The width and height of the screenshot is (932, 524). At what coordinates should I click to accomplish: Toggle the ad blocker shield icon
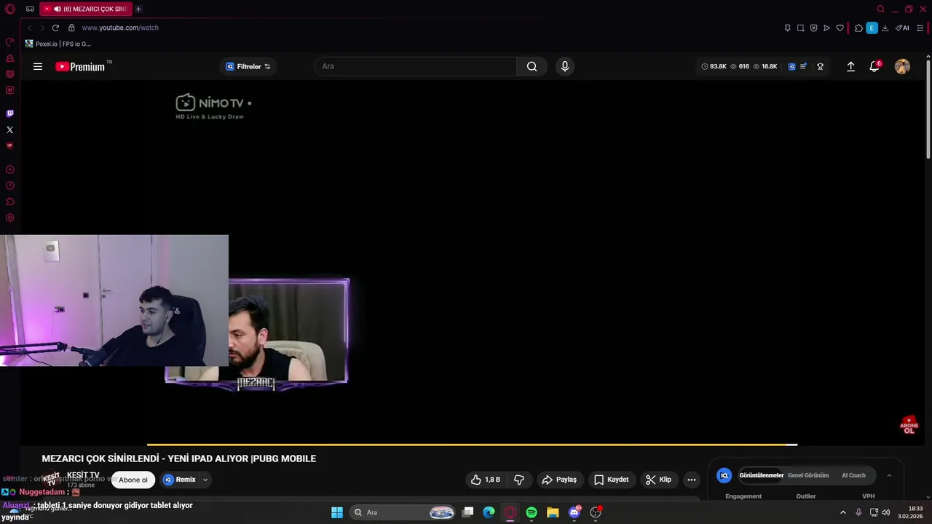[x=813, y=28]
